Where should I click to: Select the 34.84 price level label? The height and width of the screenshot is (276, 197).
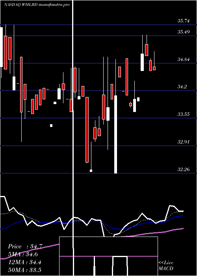(x=184, y=60)
